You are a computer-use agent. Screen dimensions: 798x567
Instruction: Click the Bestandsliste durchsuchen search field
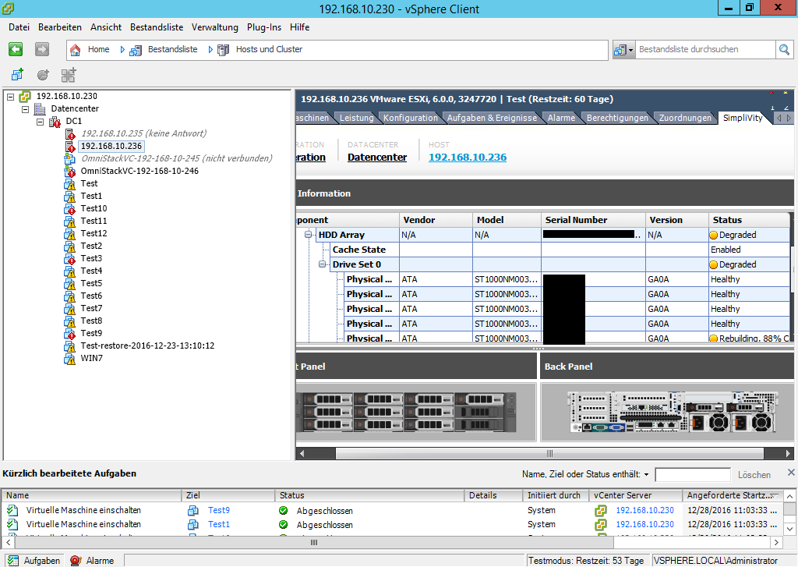(704, 50)
